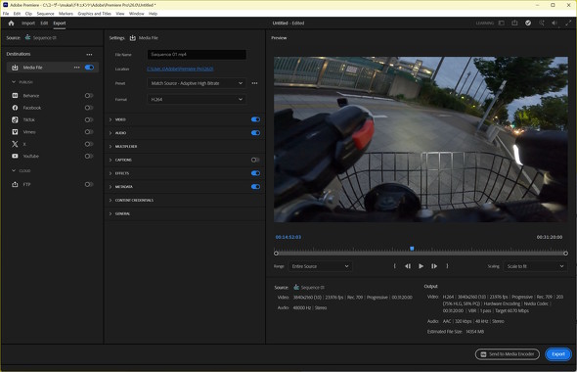Enable FTP upload toggle

(89, 184)
